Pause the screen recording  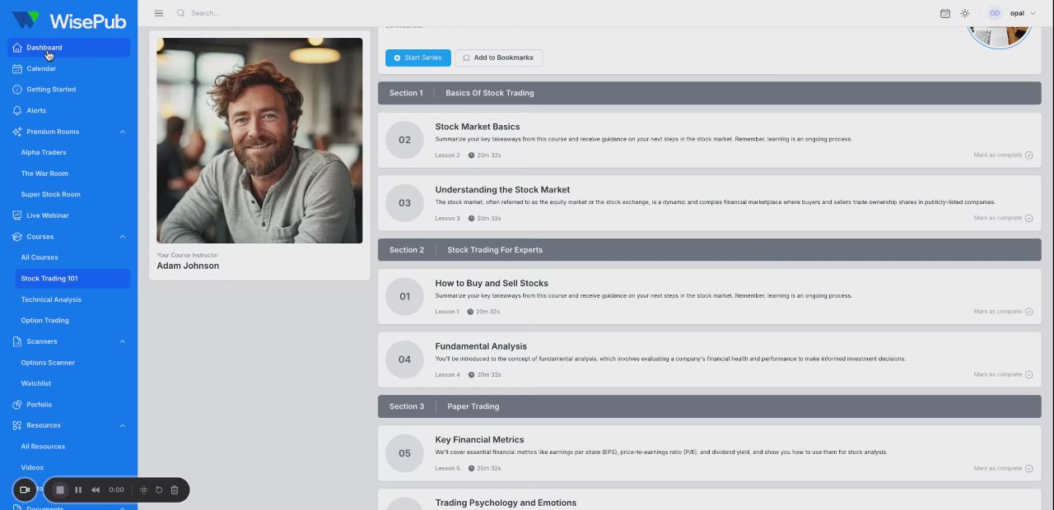coord(78,490)
